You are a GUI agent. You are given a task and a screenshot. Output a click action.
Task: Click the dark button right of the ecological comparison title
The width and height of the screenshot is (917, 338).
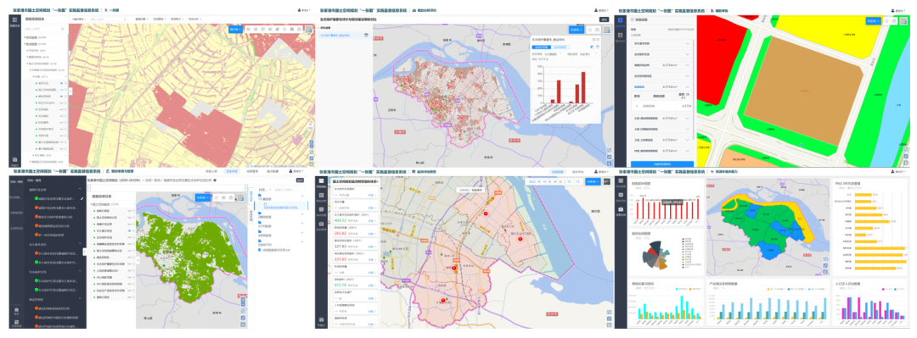[605, 19]
